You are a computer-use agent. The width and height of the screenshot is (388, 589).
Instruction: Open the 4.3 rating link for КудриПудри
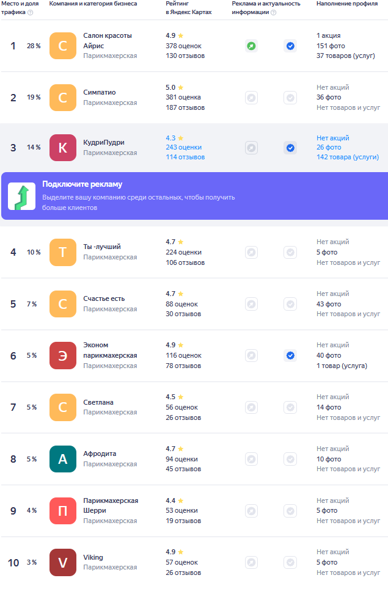click(x=175, y=138)
